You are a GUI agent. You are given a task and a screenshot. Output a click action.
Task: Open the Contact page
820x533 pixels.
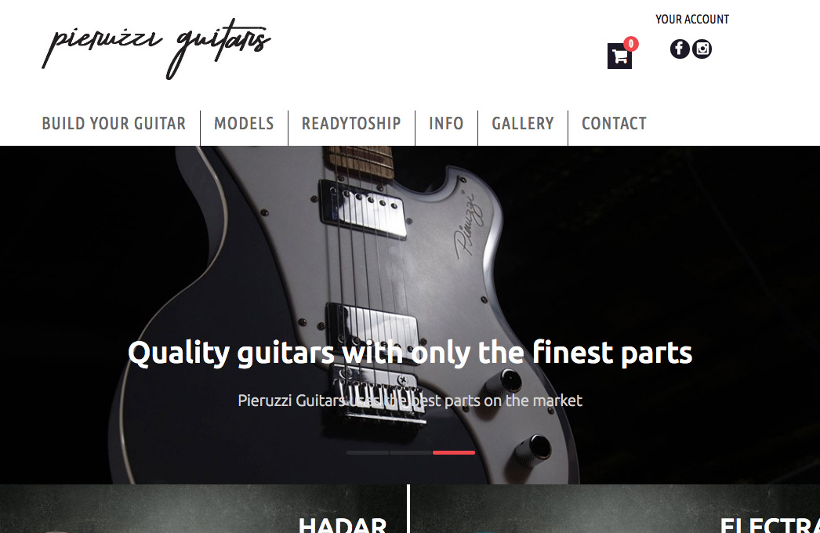(x=614, y=123)
